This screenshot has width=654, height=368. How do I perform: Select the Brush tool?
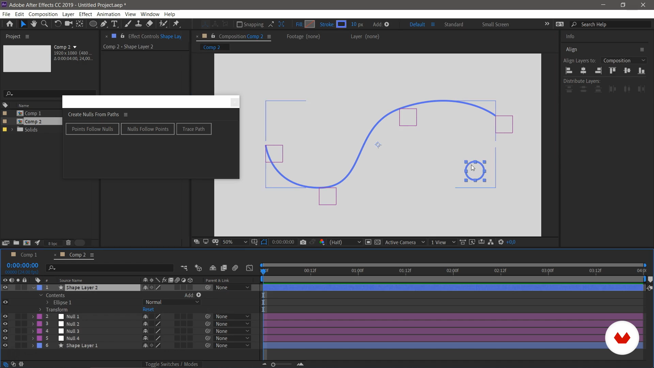point(128,24)
